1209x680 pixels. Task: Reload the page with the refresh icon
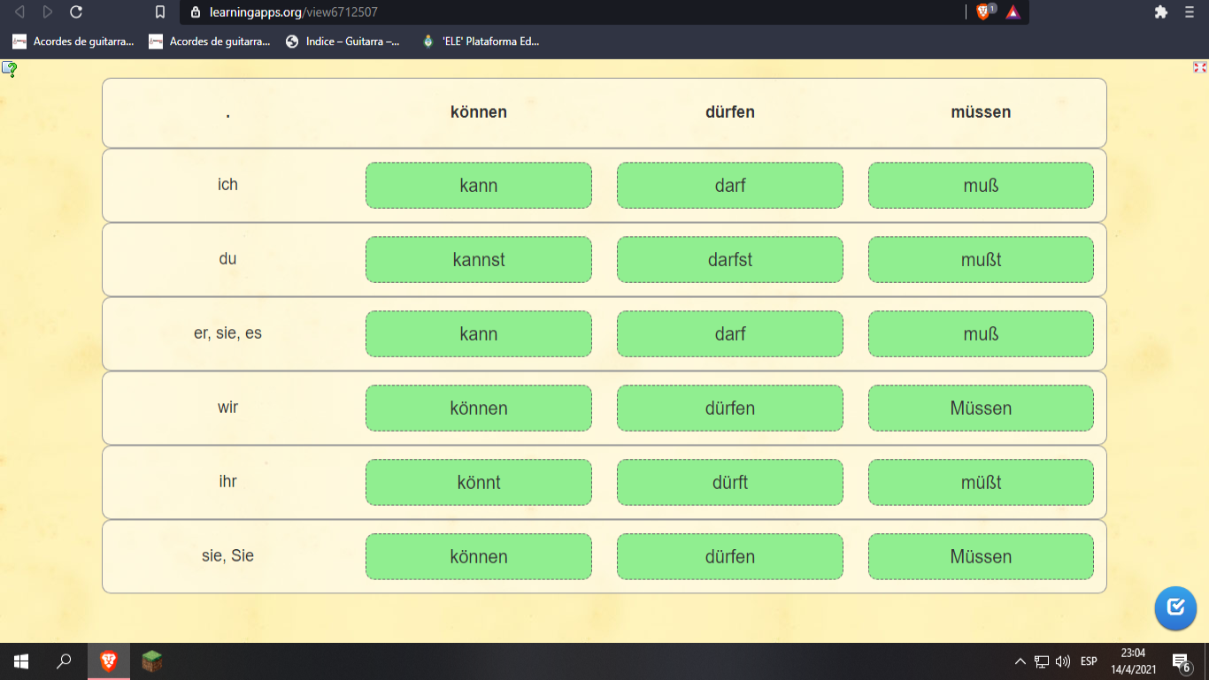76,12
